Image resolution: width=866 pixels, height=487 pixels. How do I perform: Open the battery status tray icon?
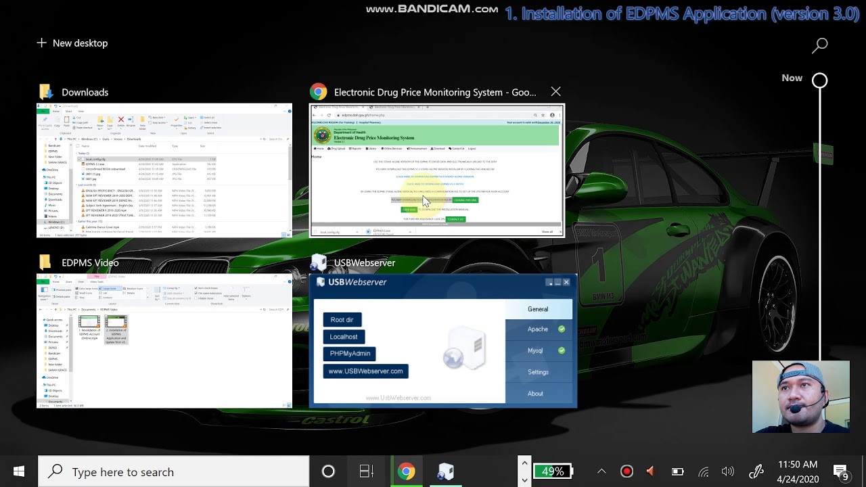click(677, 471)
